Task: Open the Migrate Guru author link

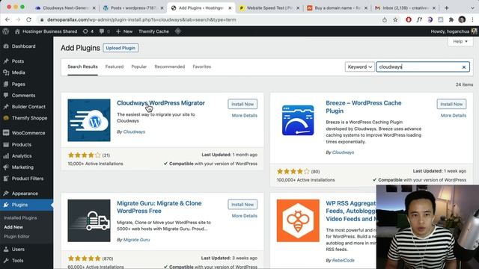Action: (x=136, y=240)
